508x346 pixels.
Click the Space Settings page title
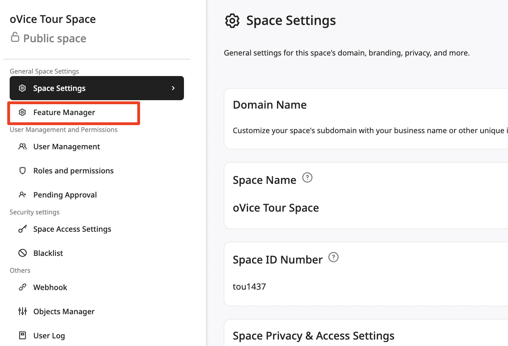tap(291, 21)
